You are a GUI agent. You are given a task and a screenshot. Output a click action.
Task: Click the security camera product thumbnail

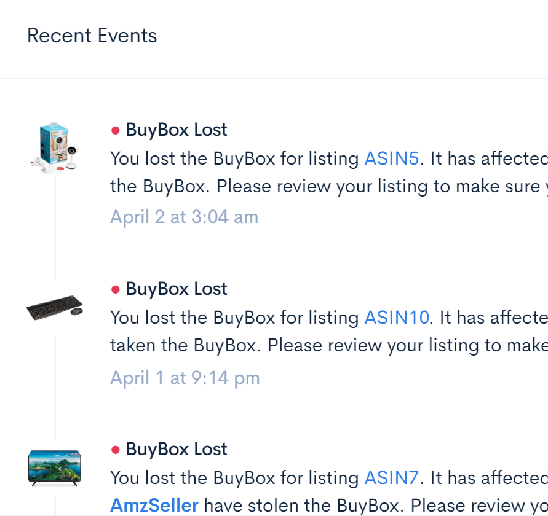click(55, 147)
